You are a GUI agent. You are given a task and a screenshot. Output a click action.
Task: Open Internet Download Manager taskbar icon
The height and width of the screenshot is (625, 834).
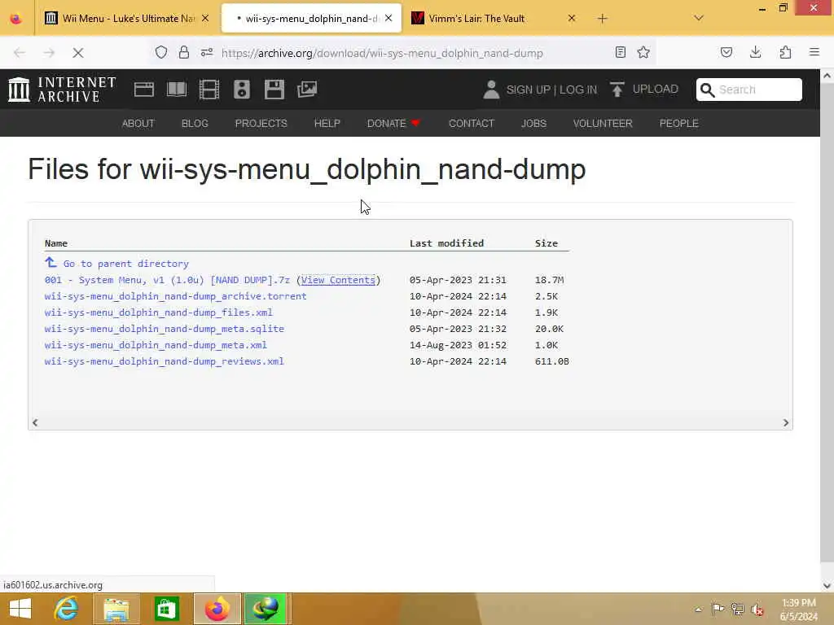pyautogui.click(x=266, y=609)
